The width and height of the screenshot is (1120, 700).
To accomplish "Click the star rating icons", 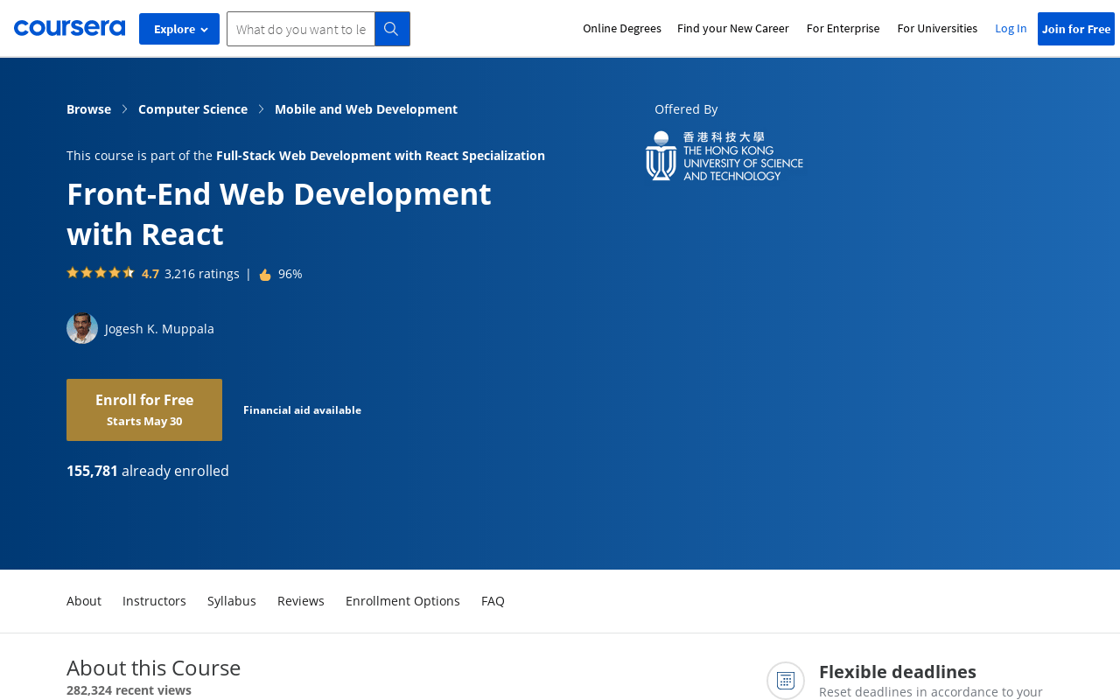I will click(x=101, y=273).
